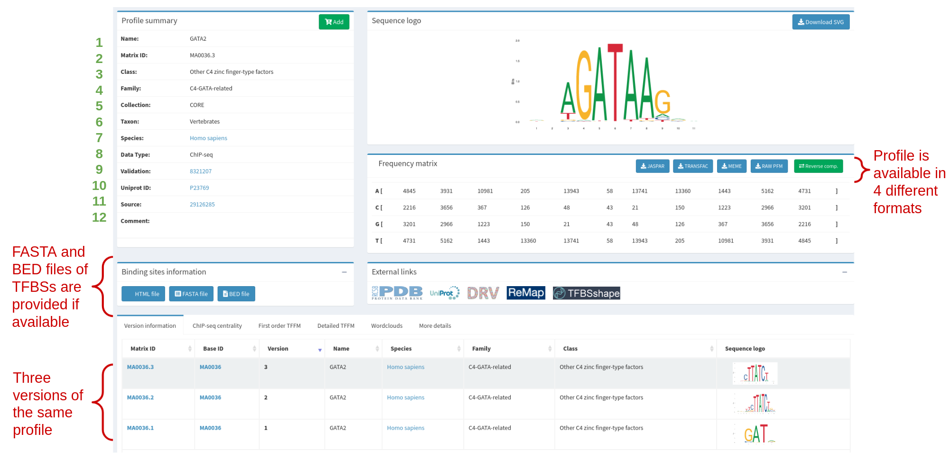Switch to ChIP-seq centrality tab
The width and height of the screenshot is (949, 460).
[217, 326]
